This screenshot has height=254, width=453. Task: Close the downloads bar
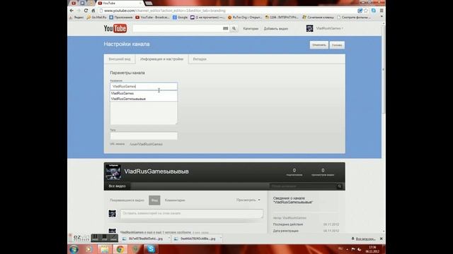pyautogui.click(x=381, y=238)
